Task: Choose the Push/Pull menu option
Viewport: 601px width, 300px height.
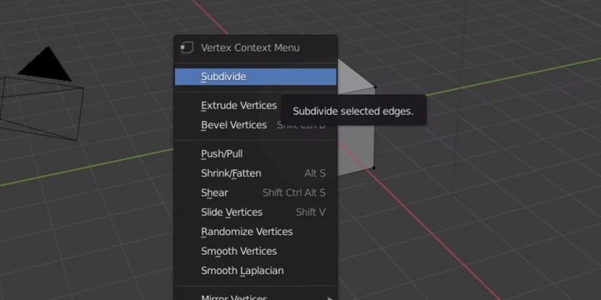Action: click(x=255, y=154)
